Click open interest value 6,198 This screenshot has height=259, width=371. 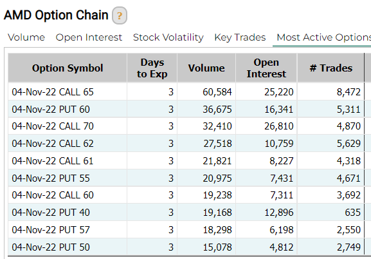282,230
